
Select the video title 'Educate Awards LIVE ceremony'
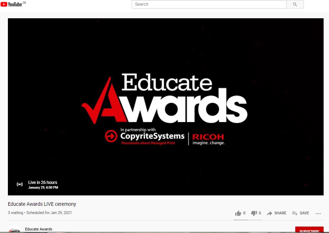42,204
